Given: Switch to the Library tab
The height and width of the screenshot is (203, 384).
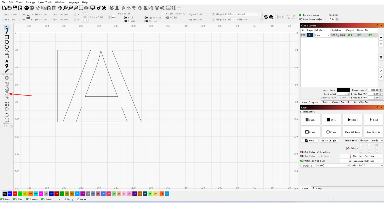Looking at the screenshot, I should point(317,188).
